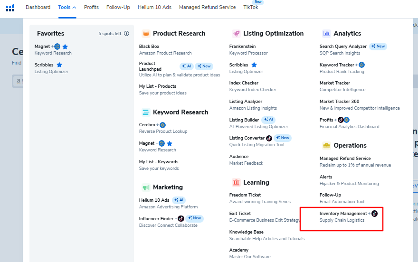Click Walmart icon beside Profits tool
This screenshot has height=262, width=418.
pos(347,120)
